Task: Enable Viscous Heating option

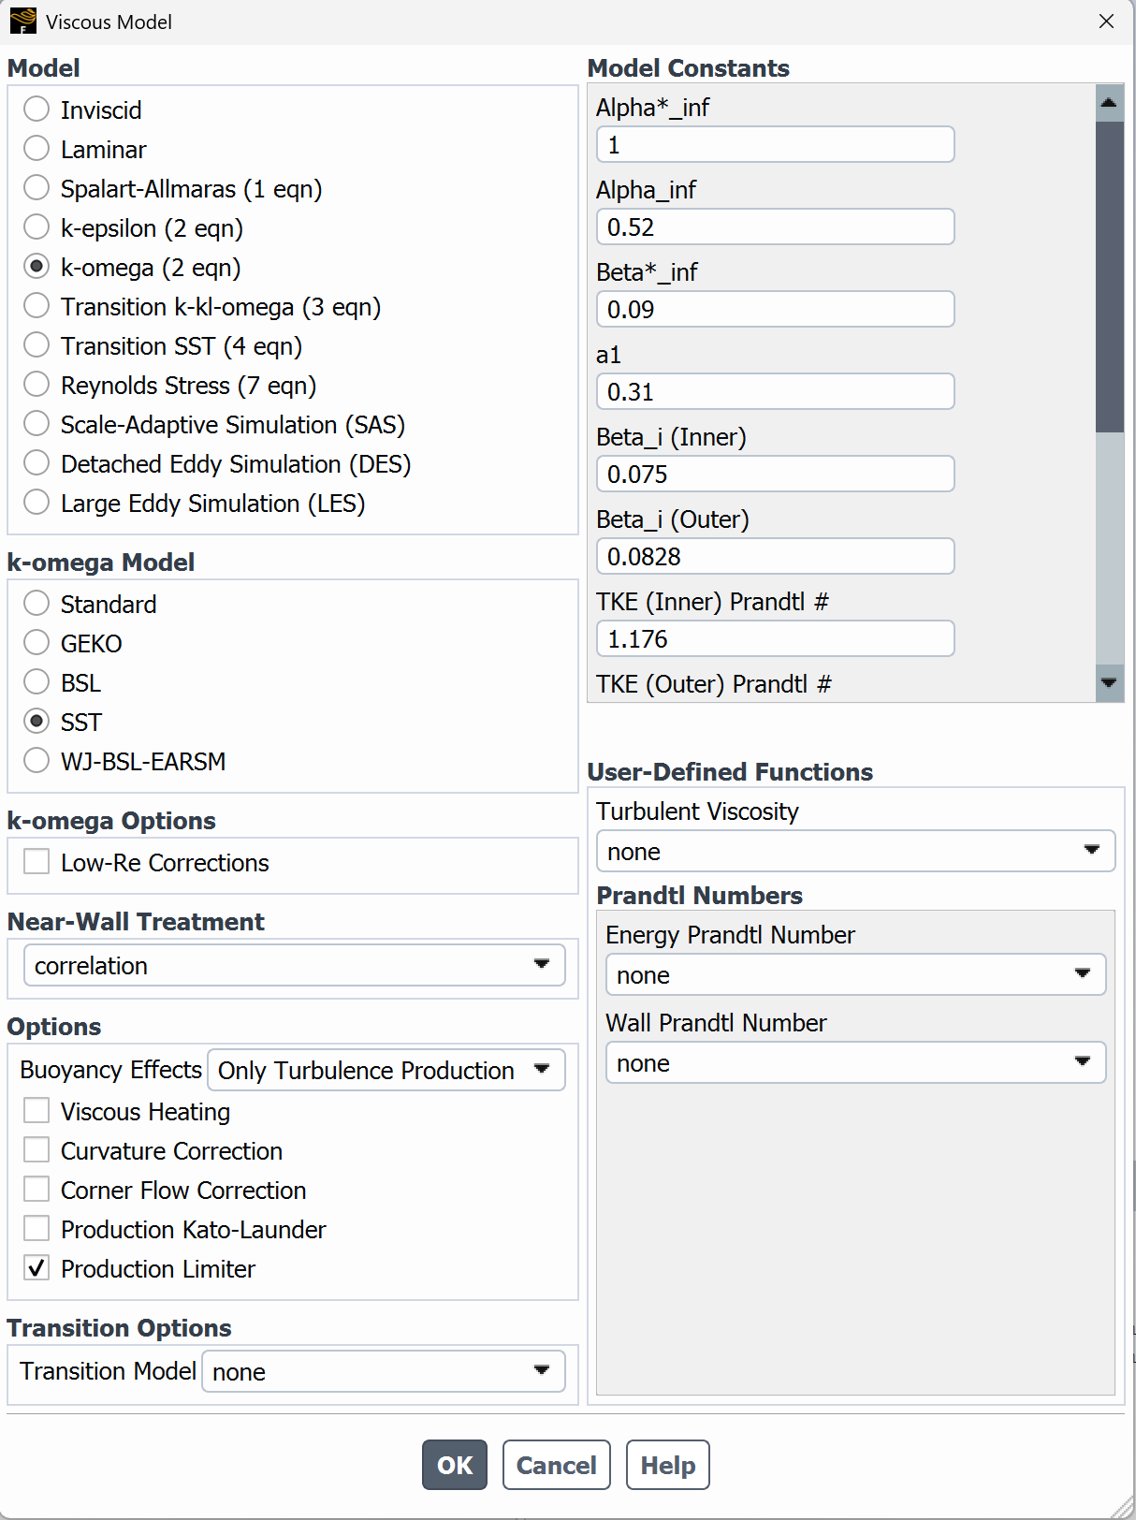Action: click(x=36, y=1111)
